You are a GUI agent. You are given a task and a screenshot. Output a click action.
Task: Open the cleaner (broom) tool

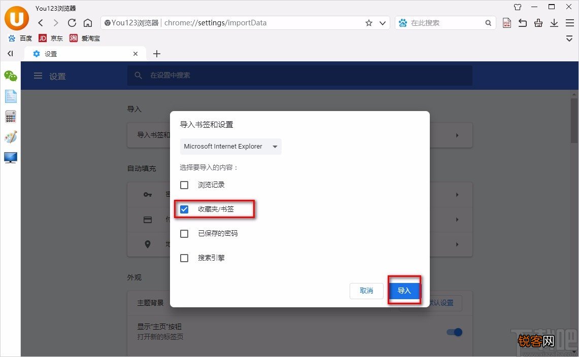(x=538, y=23)
